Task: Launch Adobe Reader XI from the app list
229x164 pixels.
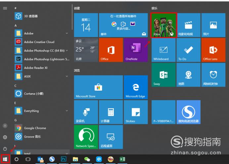Action: click(x=42, y=68)
